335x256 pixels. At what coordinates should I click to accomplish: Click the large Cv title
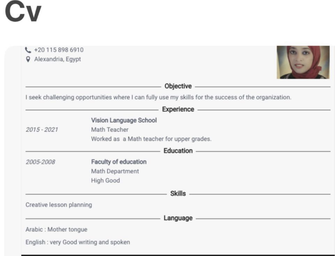(x=23, y=13)
